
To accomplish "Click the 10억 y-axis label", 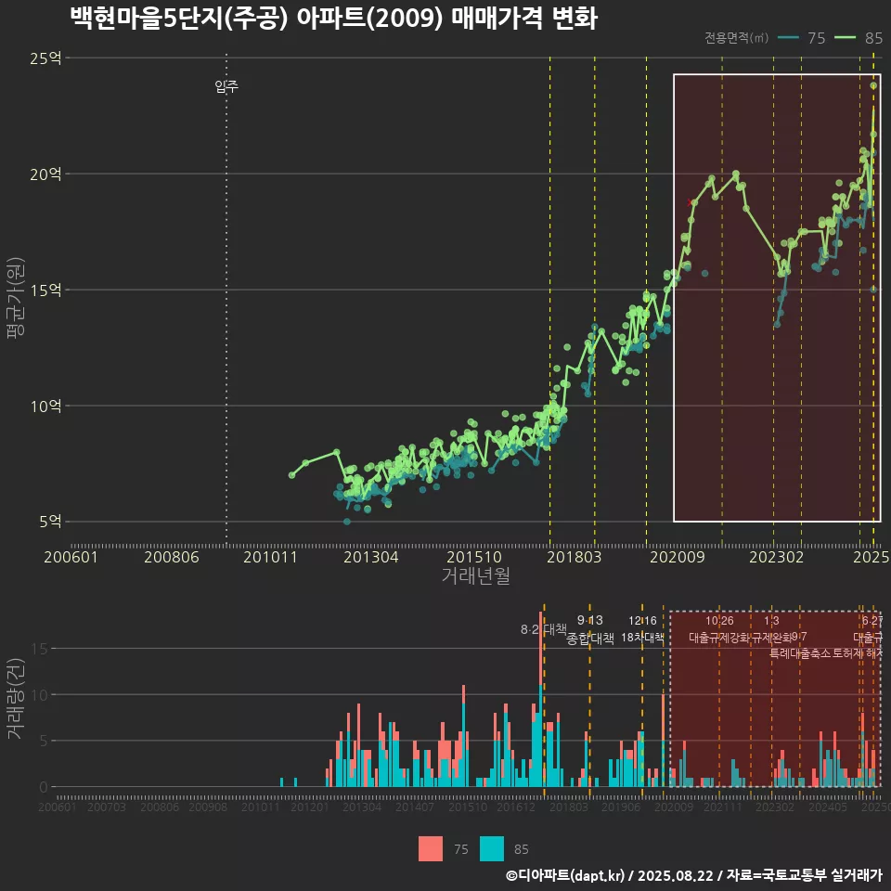I will click(x=45, y=406).
